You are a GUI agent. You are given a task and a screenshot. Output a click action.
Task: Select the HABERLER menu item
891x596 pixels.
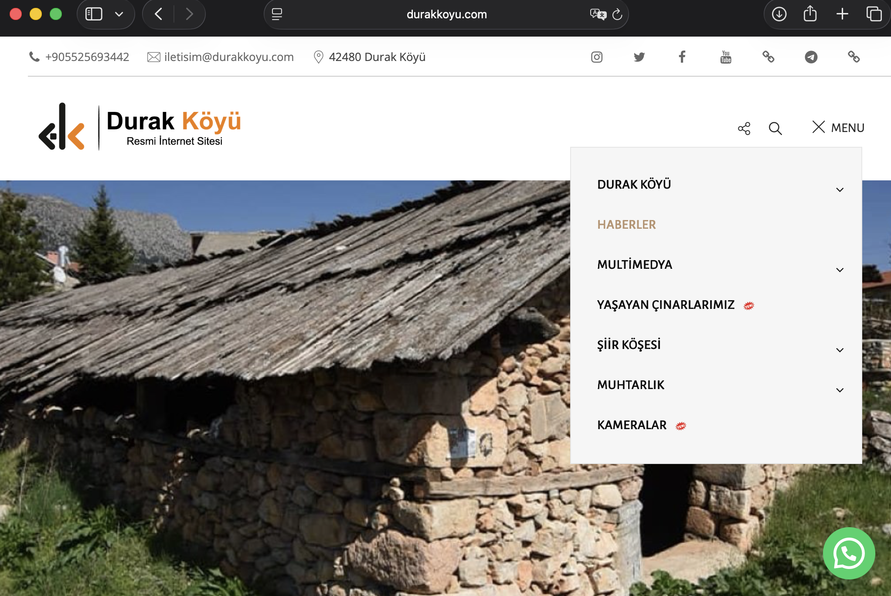coord(626,225)
